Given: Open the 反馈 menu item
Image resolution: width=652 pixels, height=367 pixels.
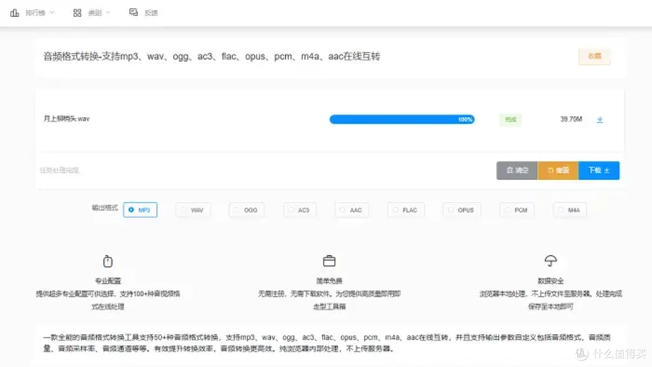Looking at the screenshot, I should coord(150,13).
